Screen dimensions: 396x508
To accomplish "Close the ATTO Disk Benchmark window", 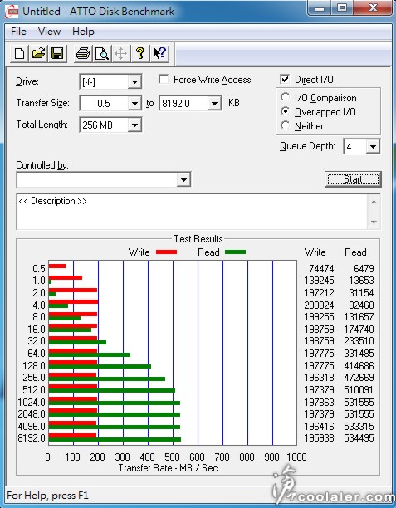I will pyautogui.click(x=373, y=7).
